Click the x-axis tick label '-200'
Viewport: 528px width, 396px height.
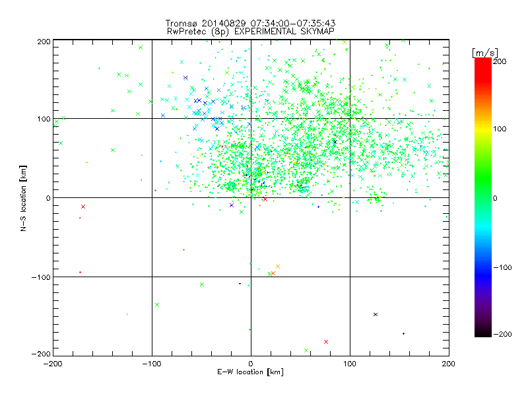coord(53,364)
